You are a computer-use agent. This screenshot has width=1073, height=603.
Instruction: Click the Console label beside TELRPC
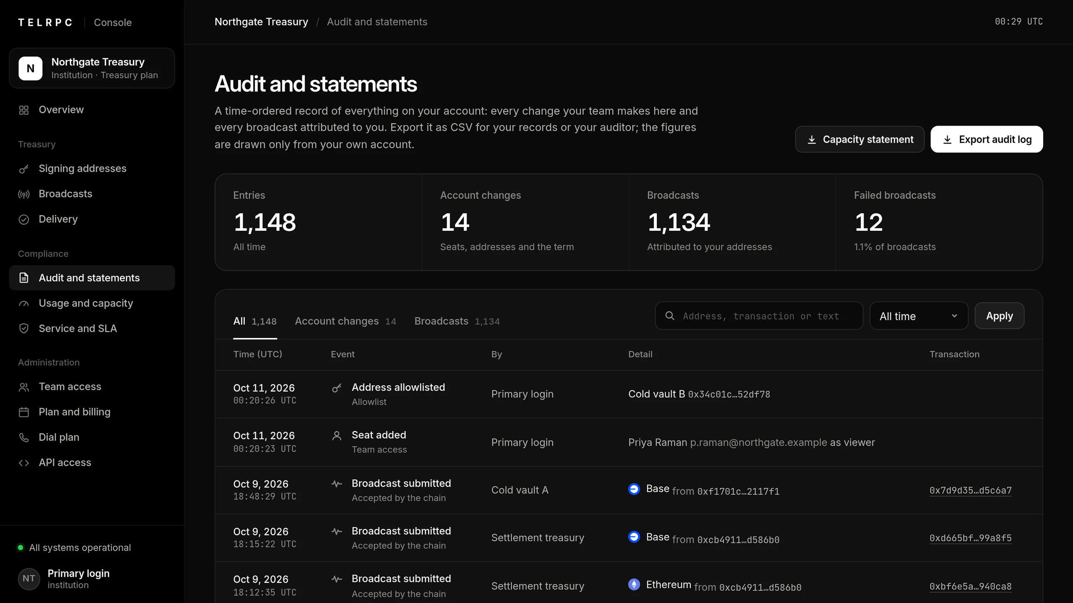(x=112, y=23)
